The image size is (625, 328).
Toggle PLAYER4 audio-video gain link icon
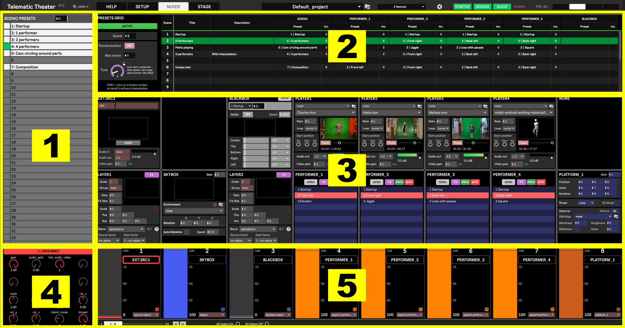coord(526,164)
